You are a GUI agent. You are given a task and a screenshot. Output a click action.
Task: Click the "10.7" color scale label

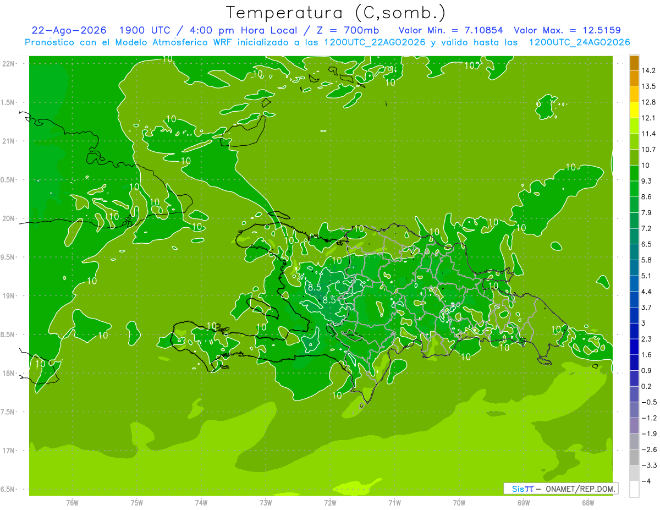(x=648, y=150)
